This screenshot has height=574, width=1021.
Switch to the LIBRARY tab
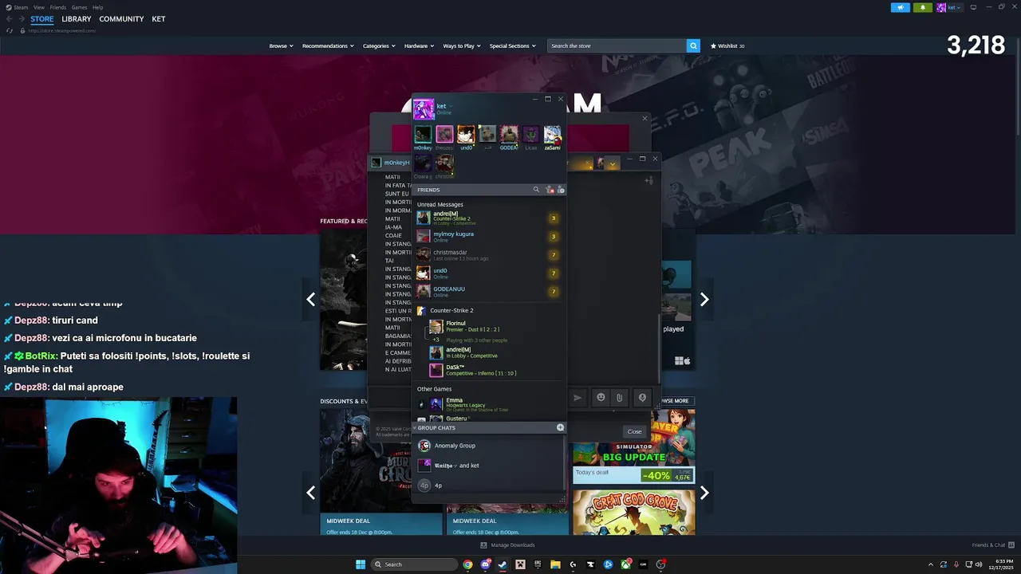(x=77, y=19)
